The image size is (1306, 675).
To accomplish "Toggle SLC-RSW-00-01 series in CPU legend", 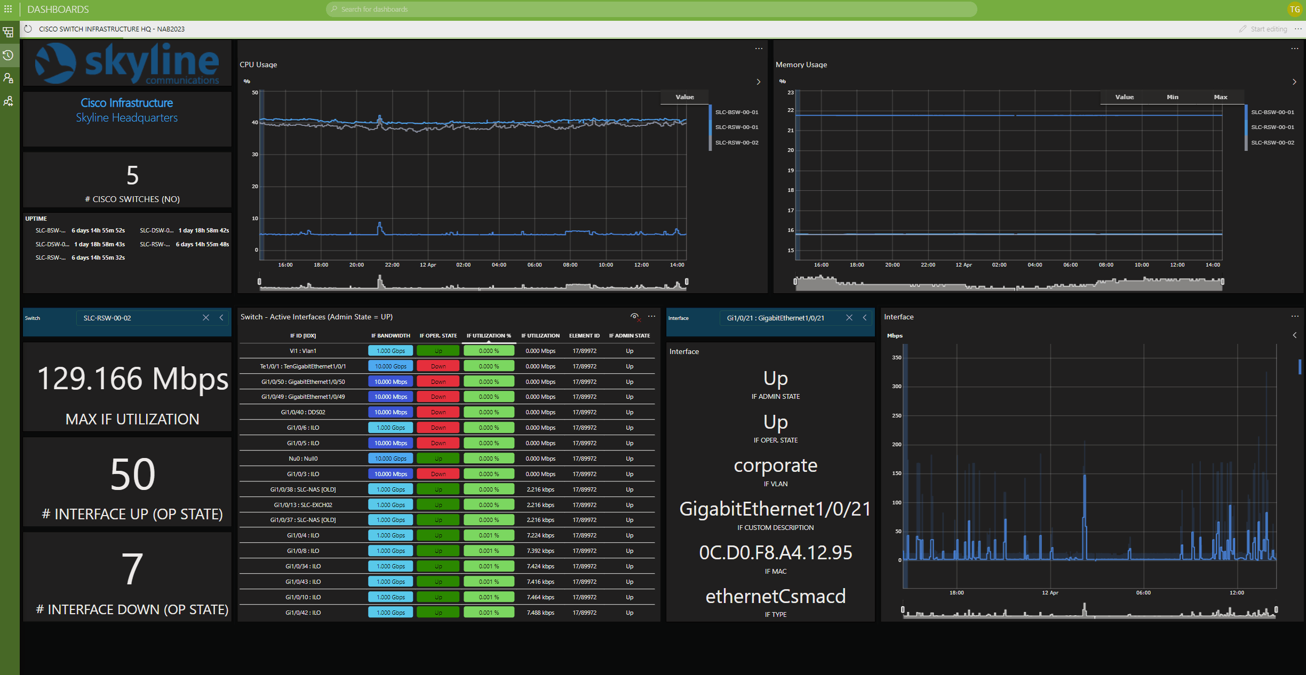I will 736,127.
